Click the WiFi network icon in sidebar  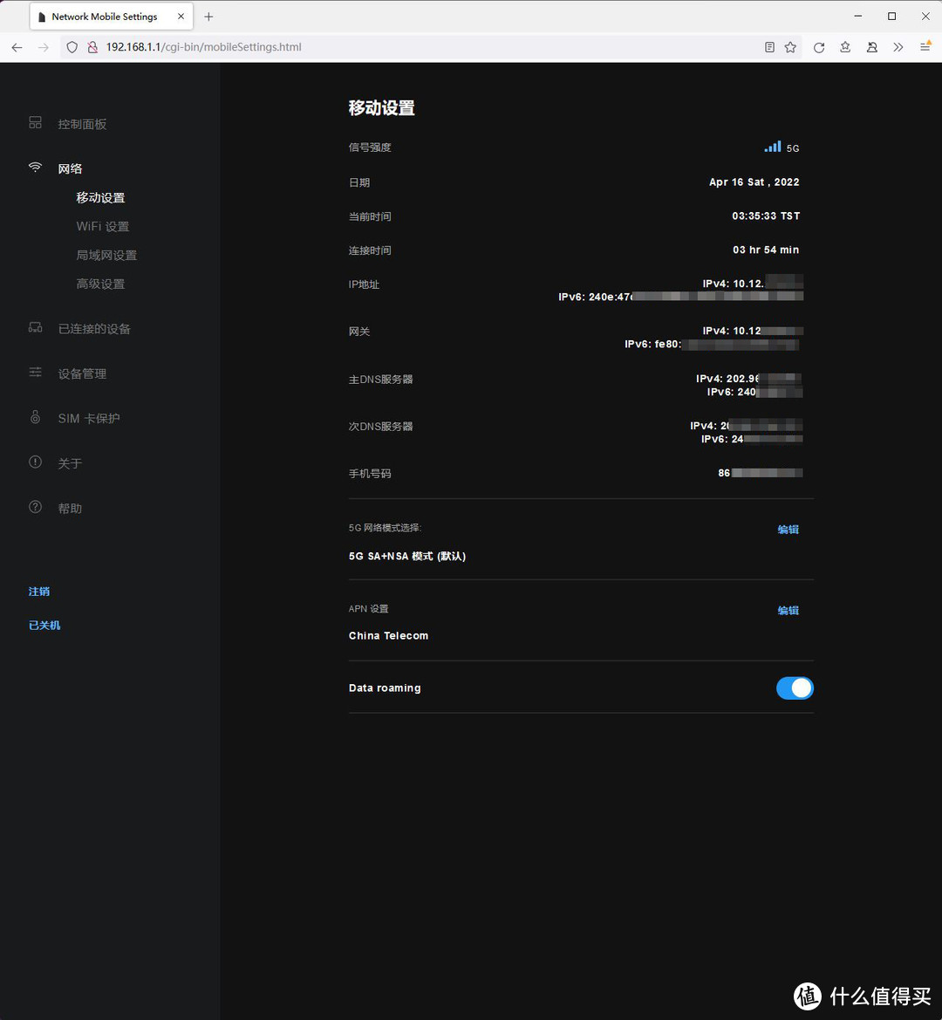click(35, 168)
